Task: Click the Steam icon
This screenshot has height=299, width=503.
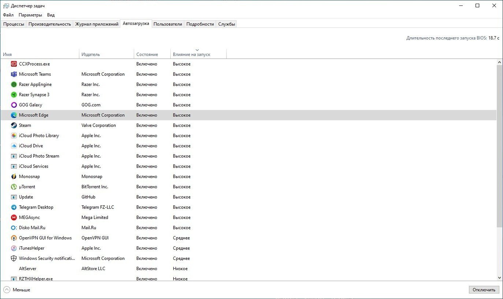Action: [14, 125]
